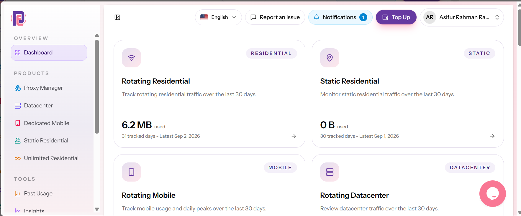The width and height of the screenshot is (521, 216).
Task: Click sidebar scrollbar up arrow
Action: point(97,35)
